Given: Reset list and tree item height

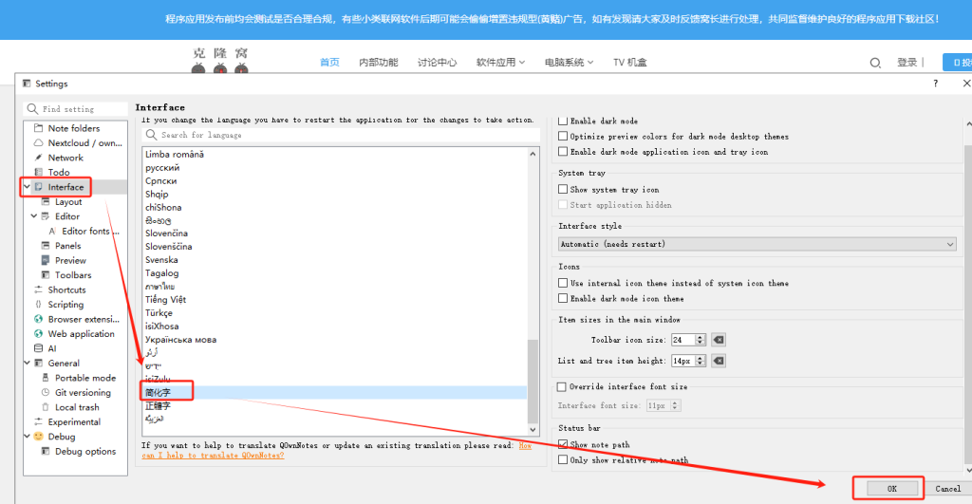Looking at the screenshot, I should 719,361.
